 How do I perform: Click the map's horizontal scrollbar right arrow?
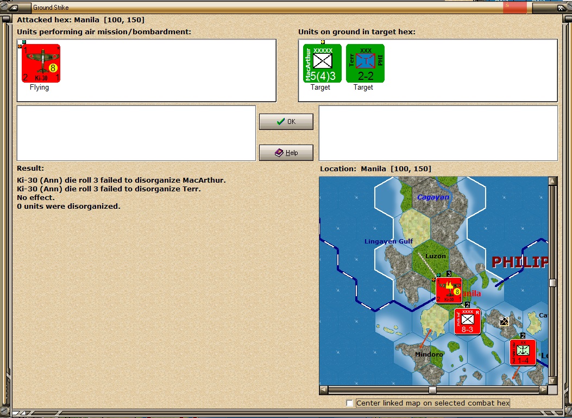544,390
